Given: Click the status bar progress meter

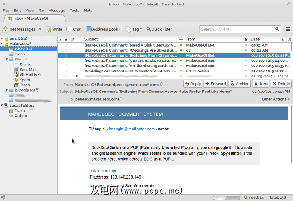Looking at the screenshot, I should pos(227,197).
